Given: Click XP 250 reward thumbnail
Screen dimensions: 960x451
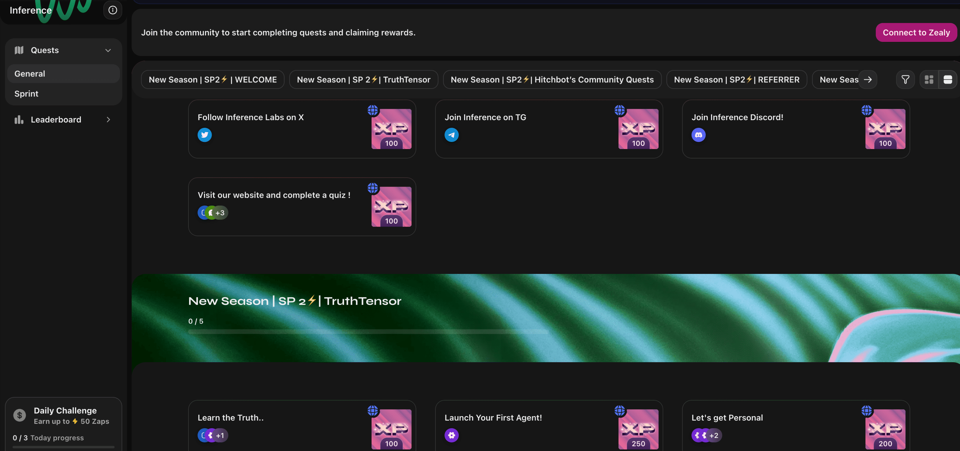Looking at the screenshot, I should pyautogui.click(x=638, y=429).
